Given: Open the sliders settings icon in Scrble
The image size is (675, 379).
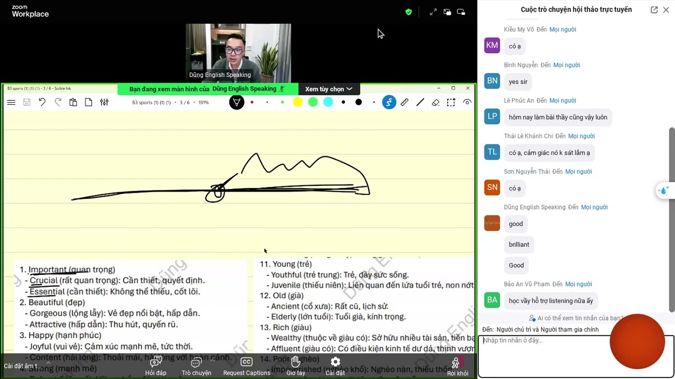Looking at the screenshot, I should click(104, 102).
